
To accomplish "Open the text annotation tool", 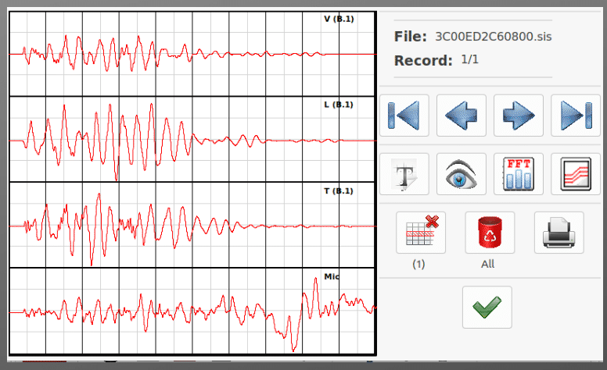I will pos(404,173).
